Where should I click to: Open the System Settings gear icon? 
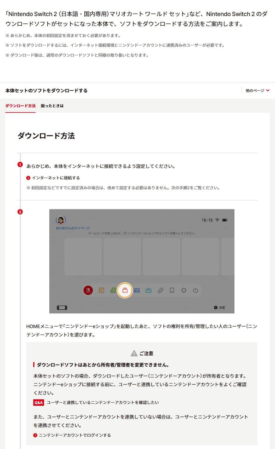(184, 290)
